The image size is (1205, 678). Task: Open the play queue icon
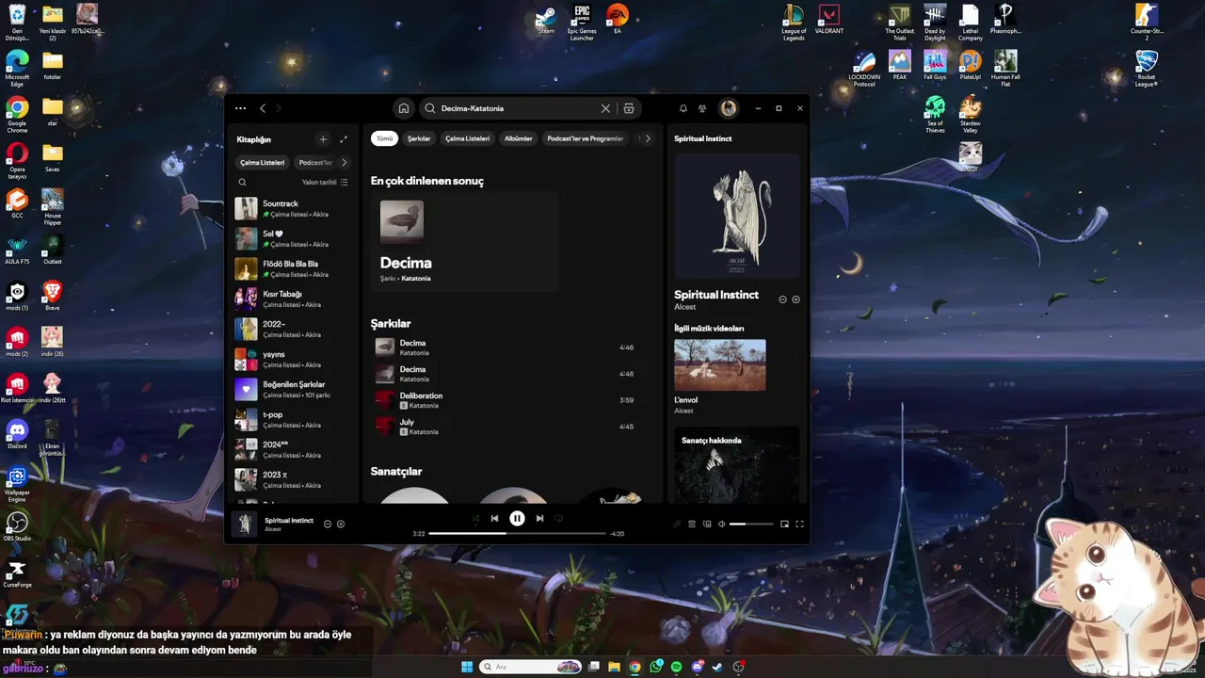pos(692,524)
